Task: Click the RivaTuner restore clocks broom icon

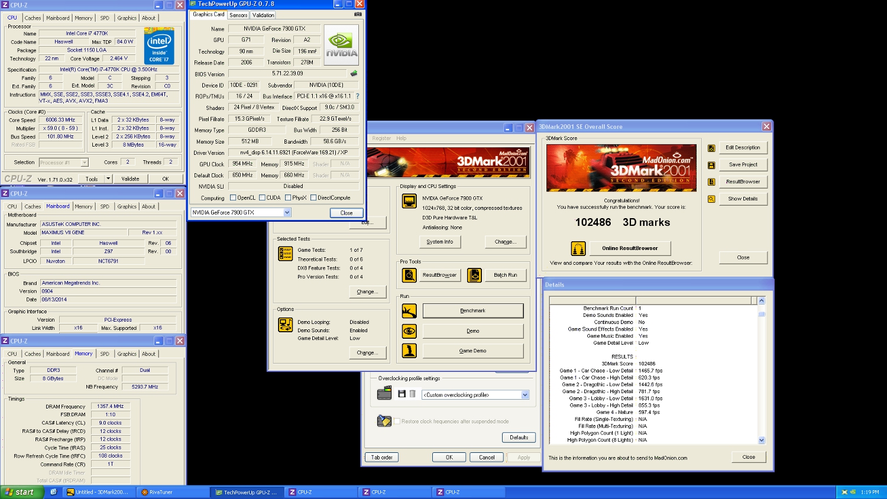Action: point(384,421)
